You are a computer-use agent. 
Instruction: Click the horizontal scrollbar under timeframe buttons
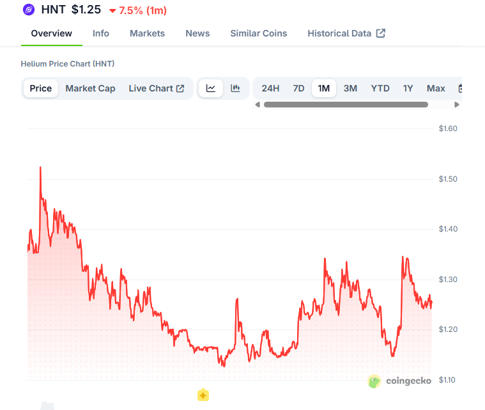346,104
